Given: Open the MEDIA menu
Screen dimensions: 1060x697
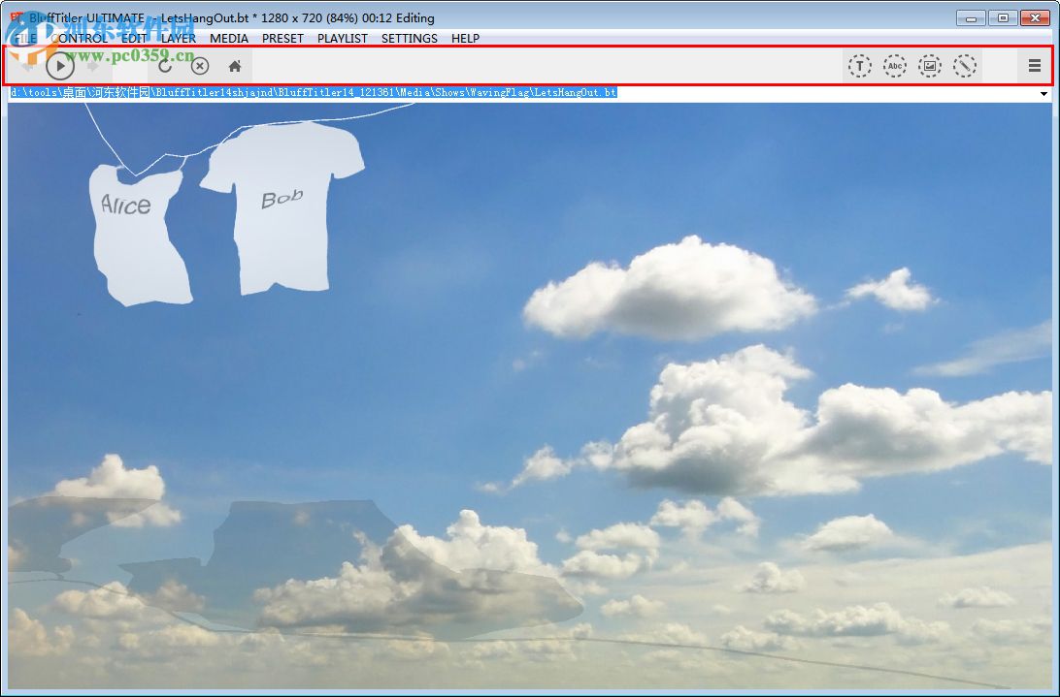Looking at the screenshot, I should [x=229, y=39].
